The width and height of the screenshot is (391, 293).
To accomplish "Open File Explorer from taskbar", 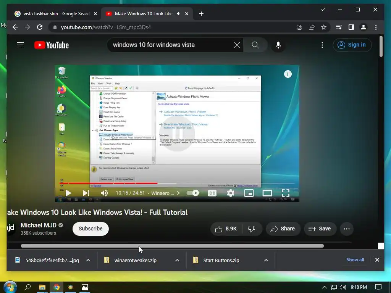I will tap(42, 287).
